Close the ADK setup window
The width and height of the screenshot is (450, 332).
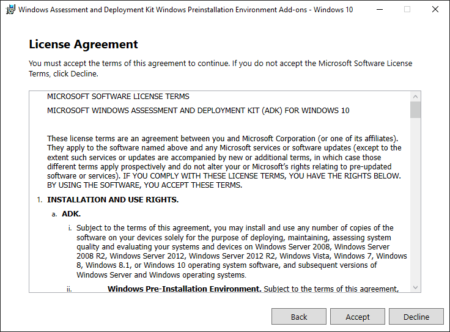tap(435, 10)
